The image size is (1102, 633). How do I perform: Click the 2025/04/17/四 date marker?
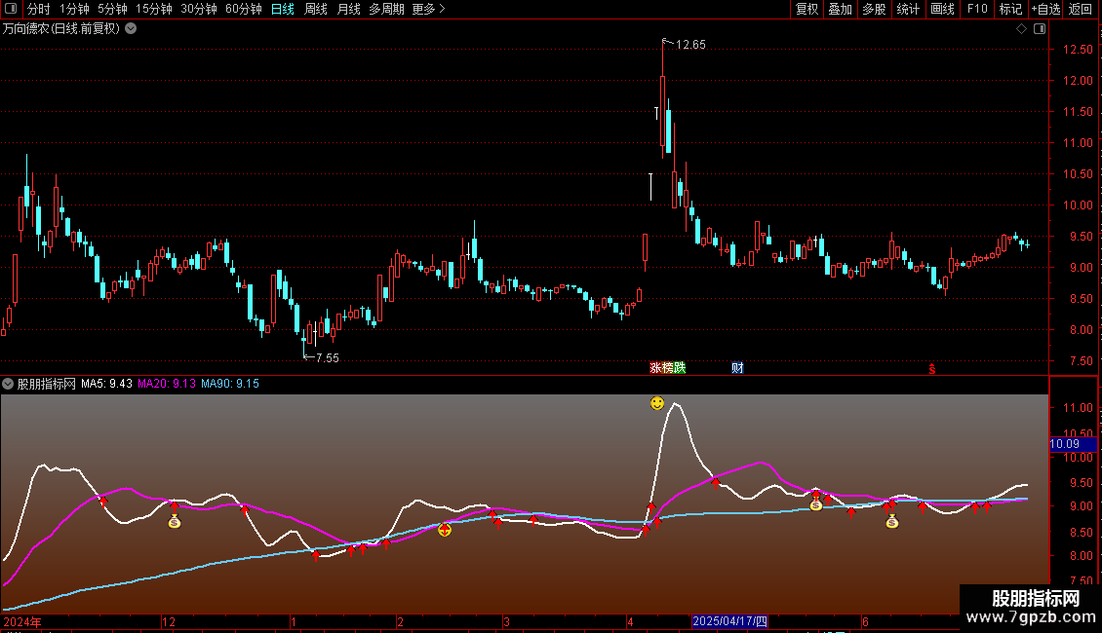[729, 621]
